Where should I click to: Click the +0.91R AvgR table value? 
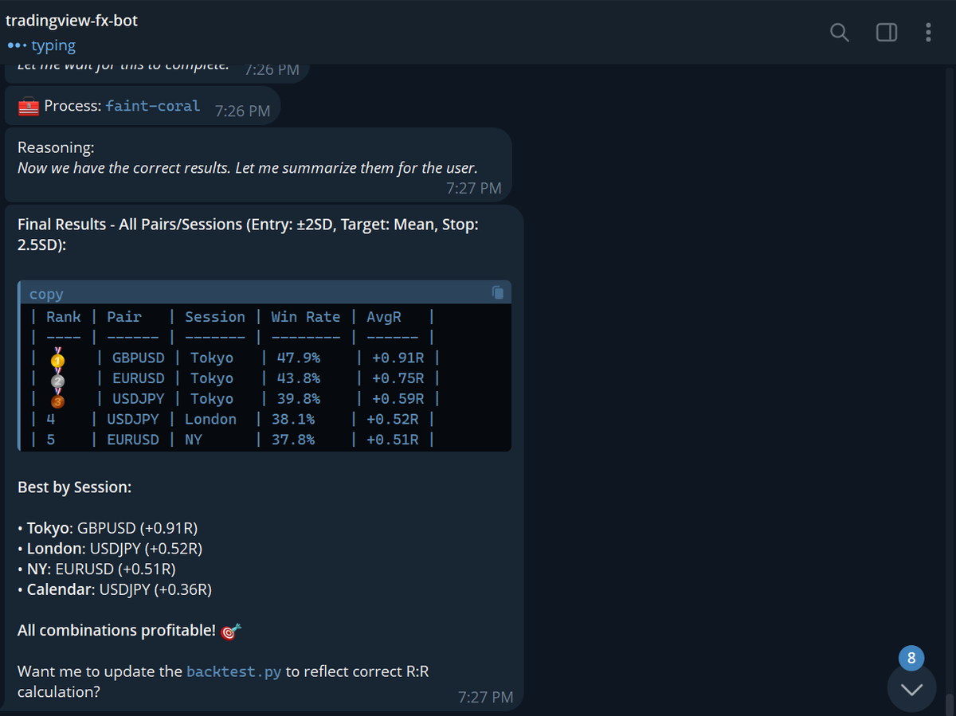tap(398, 358)
